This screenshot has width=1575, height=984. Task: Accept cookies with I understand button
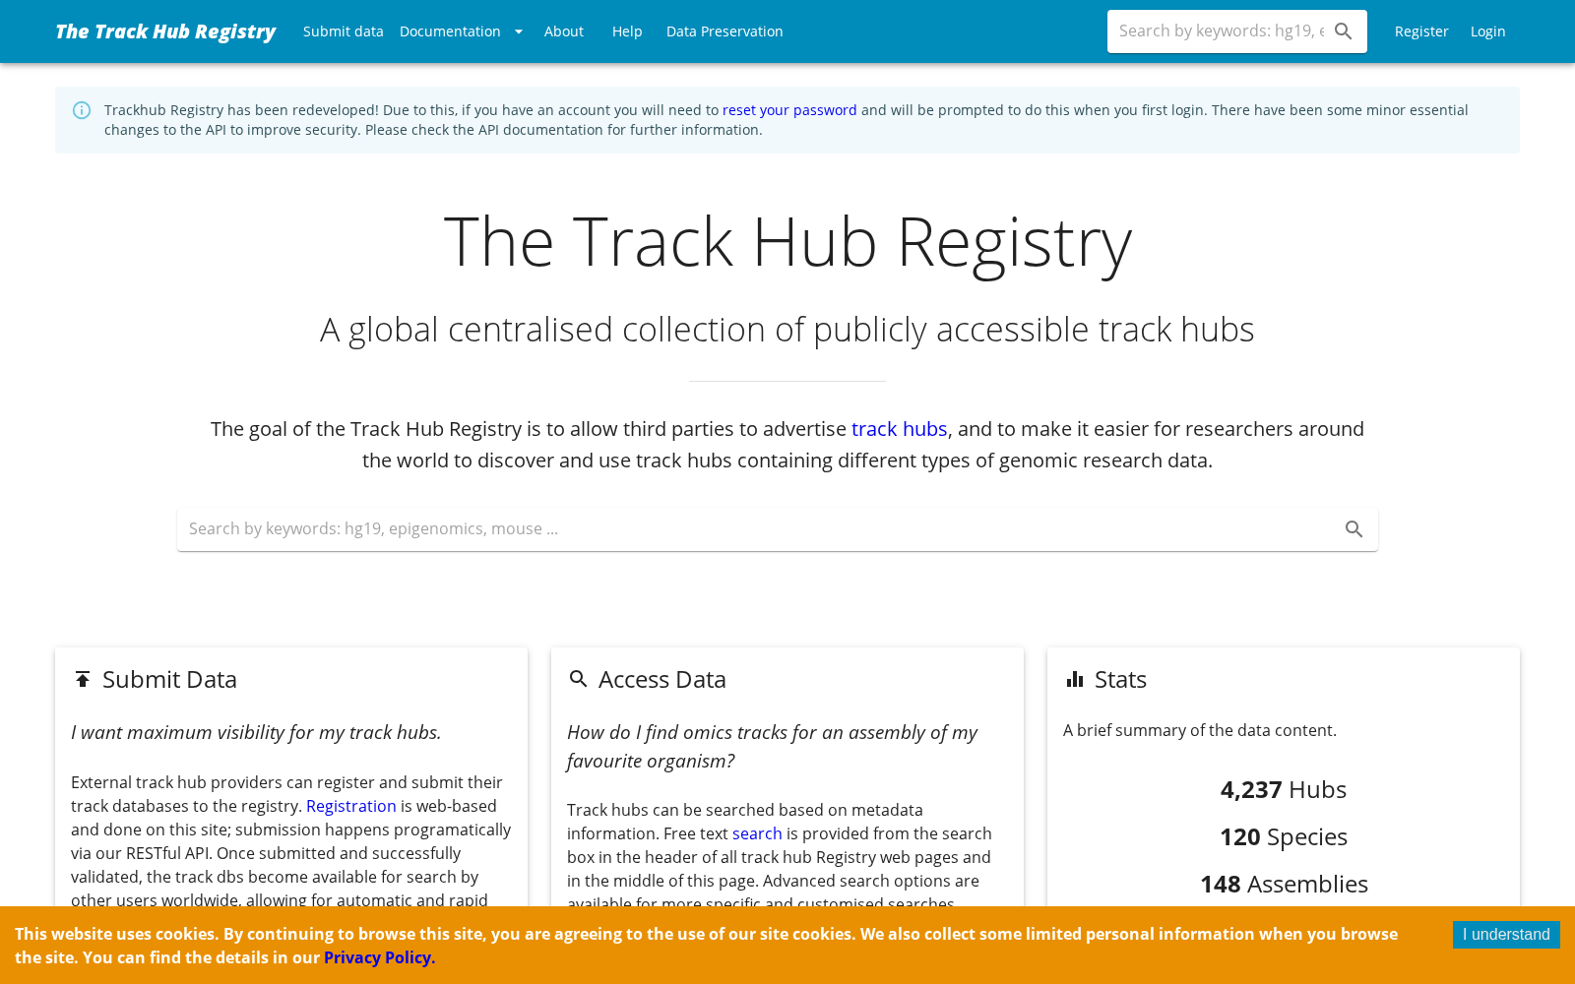(1506, 935)
